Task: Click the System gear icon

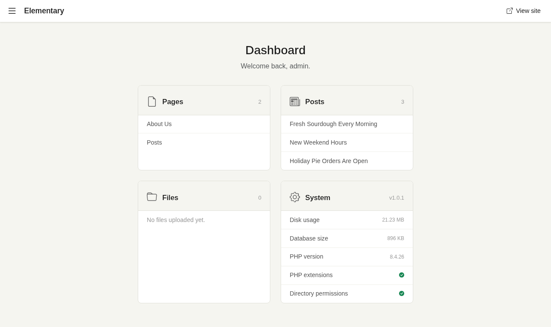Action: coord(295,197)
